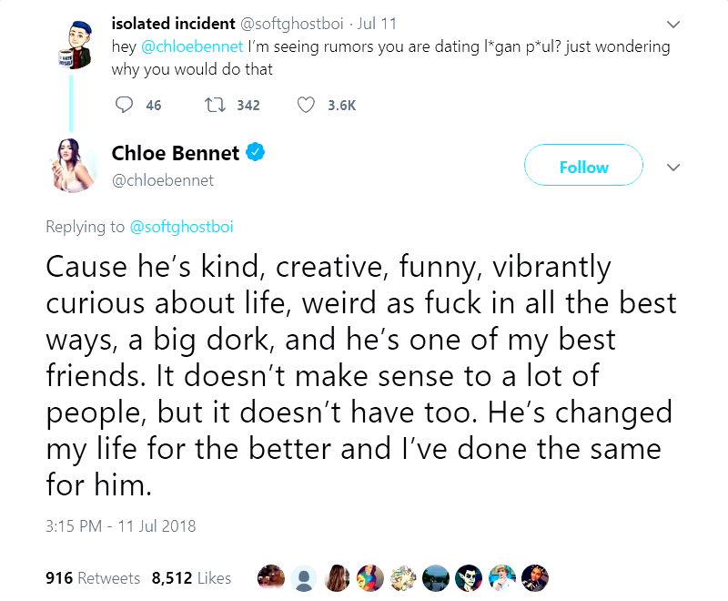Click the 3:15 PM timestamp link

[120, 525]
